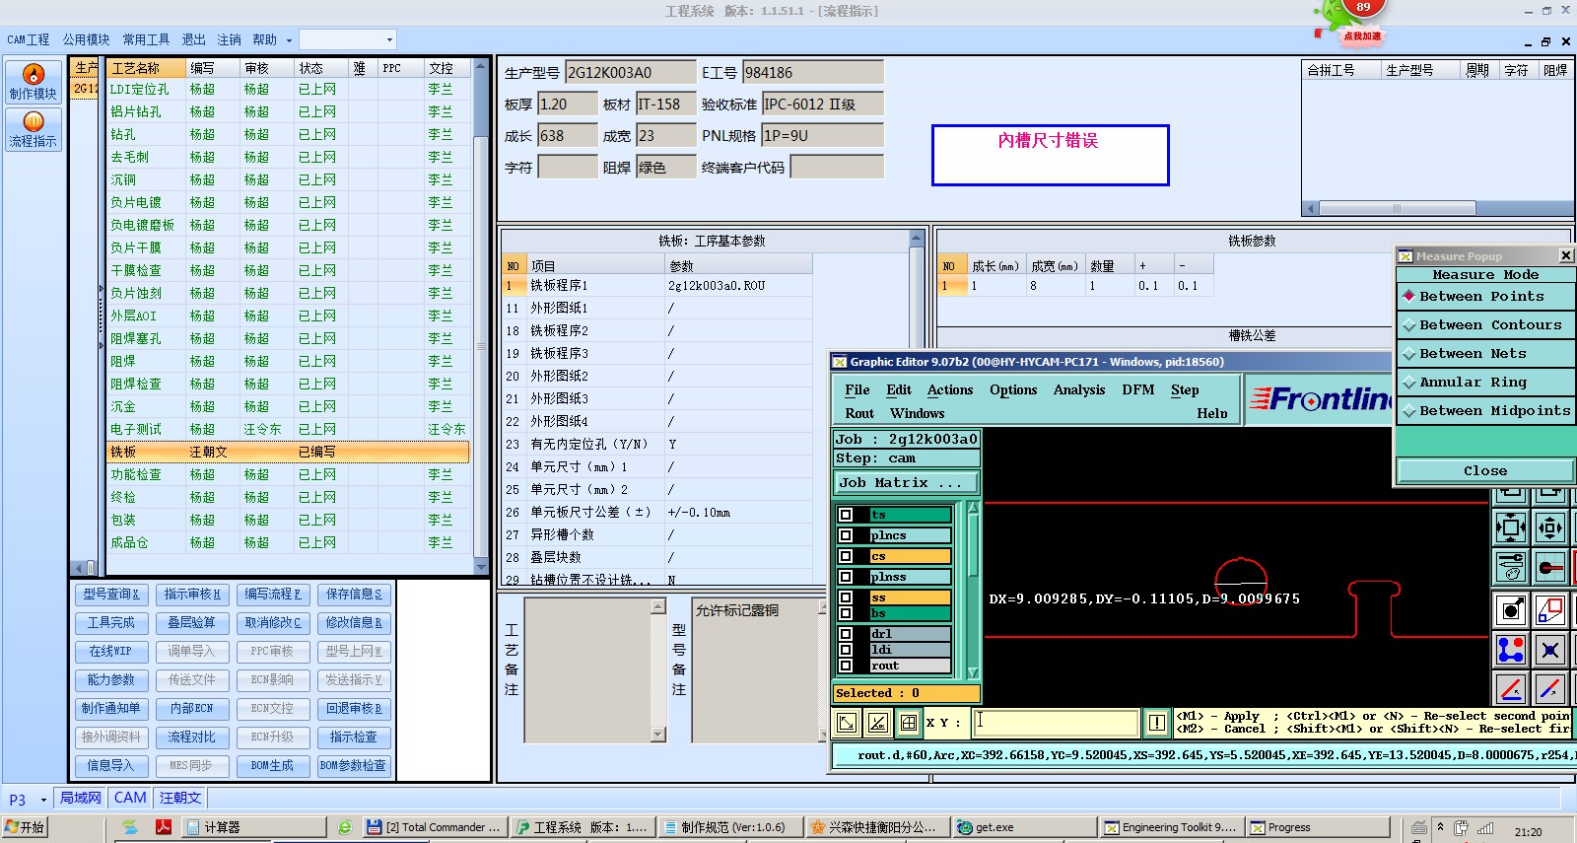Open the DFM menu in Graphic Editor

click(1137, 389)
